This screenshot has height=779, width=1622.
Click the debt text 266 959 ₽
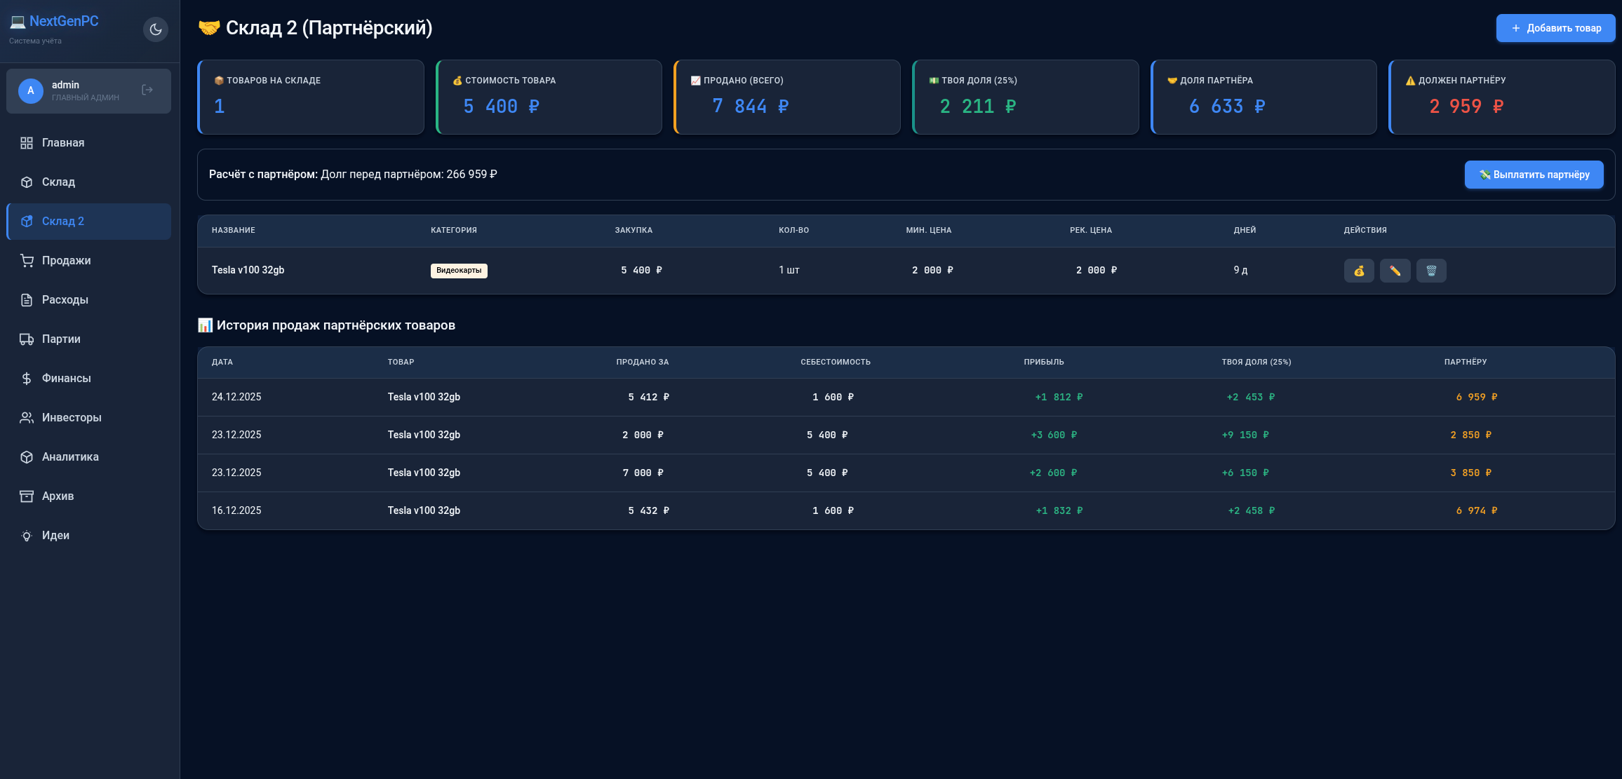[x=471, y=174]
